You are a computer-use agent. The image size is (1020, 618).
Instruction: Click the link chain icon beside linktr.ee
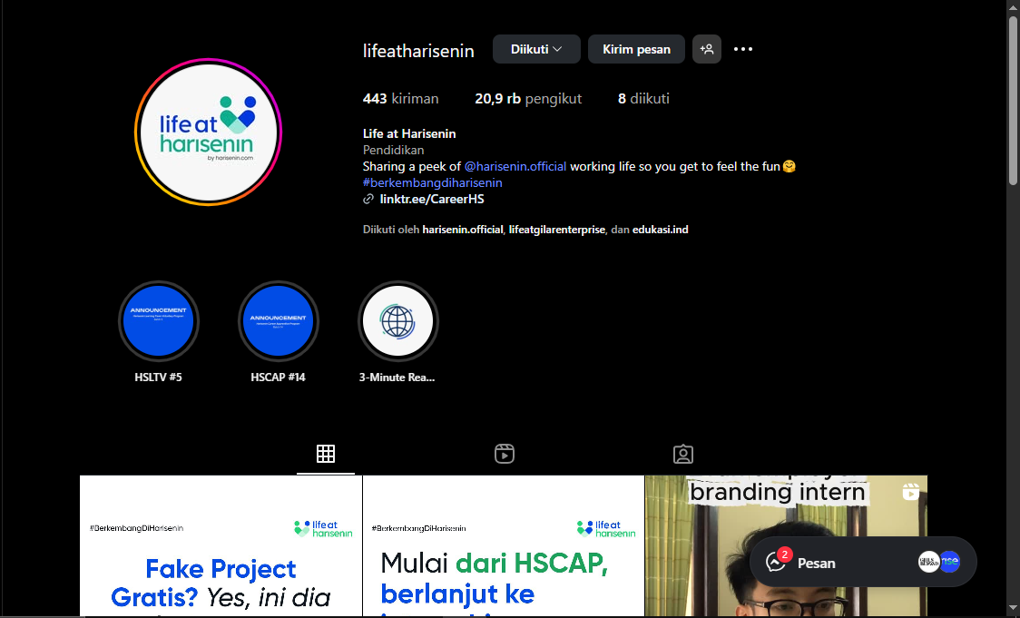368,199
